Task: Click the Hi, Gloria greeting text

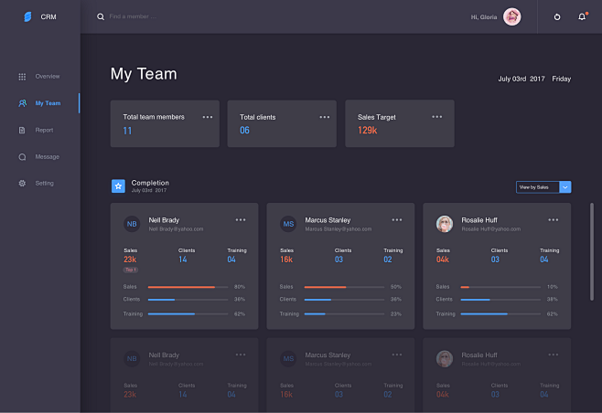Action: click(x=484, y=17)
